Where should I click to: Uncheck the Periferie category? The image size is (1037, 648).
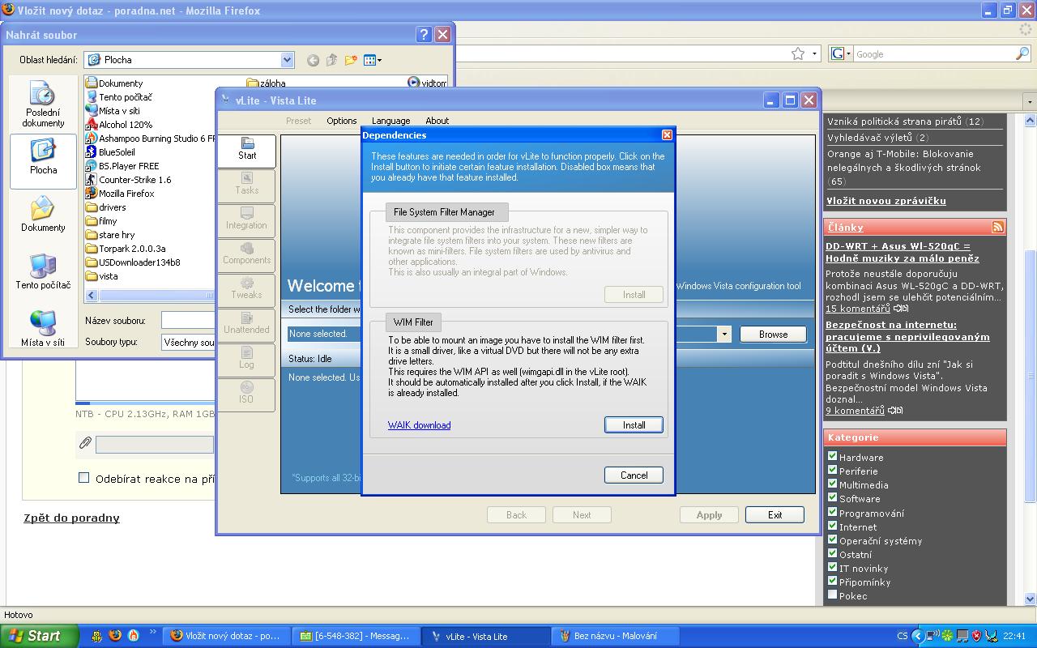[832, 471]
